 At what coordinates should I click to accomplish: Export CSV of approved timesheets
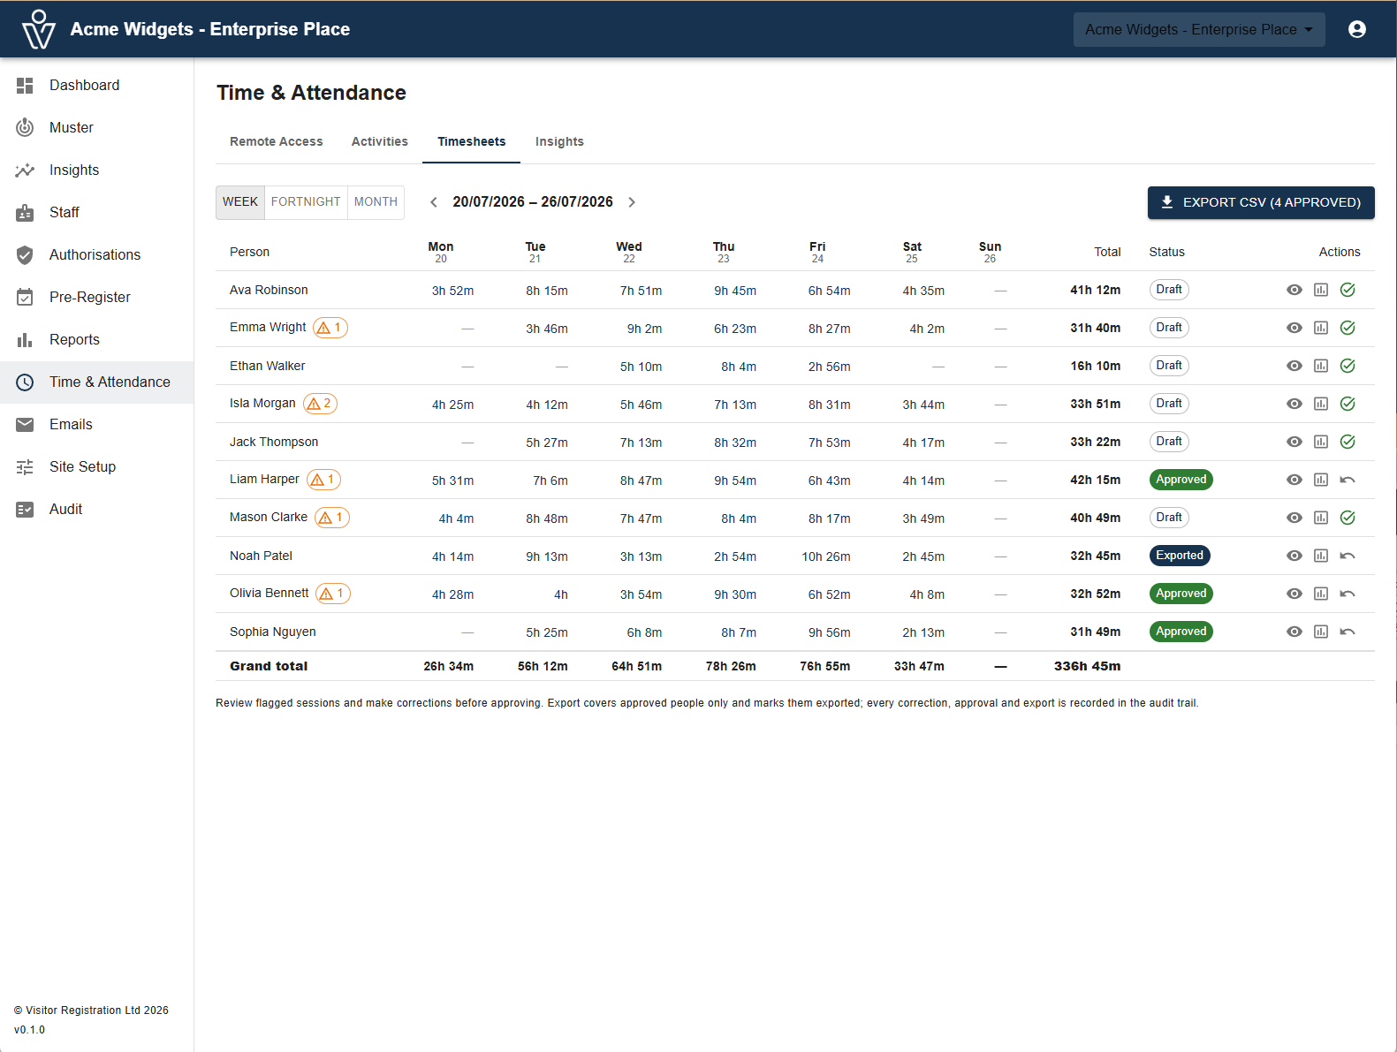1261,202
